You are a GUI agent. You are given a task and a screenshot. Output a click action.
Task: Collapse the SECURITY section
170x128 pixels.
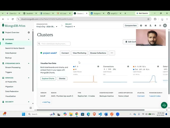[x=29, y=102]
